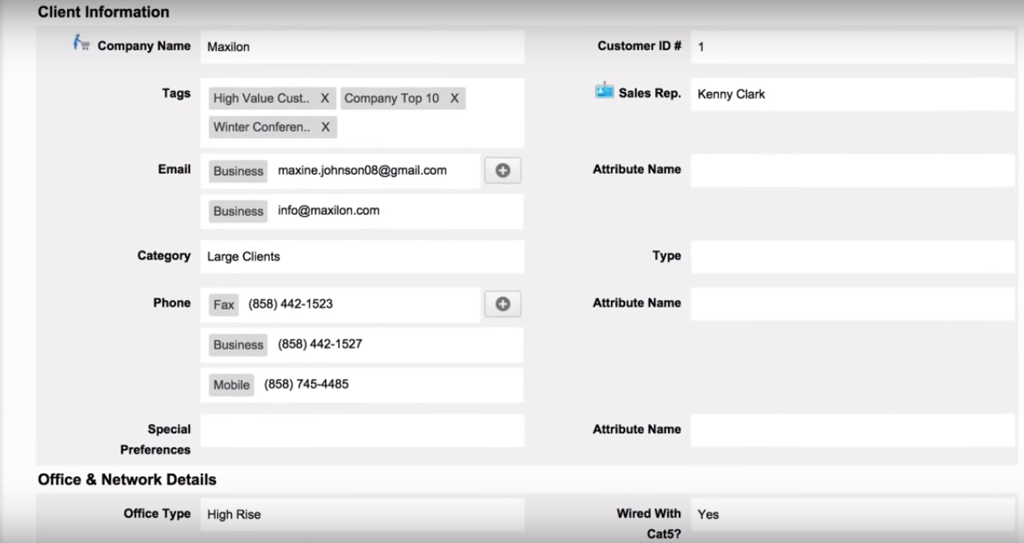Select the Sales Rep field showing Kenny Clark
Image resolution: width=1024 pixels, height=543 pixels.
851,94
